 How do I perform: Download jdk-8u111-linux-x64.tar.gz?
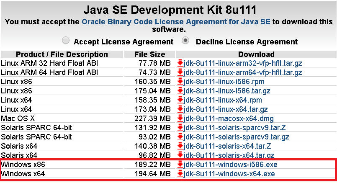(226, 109)
